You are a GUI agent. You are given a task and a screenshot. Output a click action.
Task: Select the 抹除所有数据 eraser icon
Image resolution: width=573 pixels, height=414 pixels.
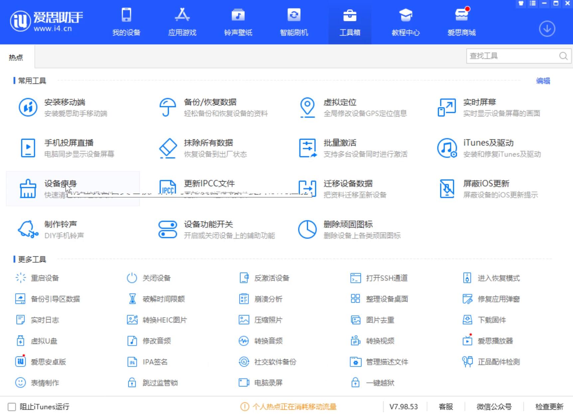[168, 148]
